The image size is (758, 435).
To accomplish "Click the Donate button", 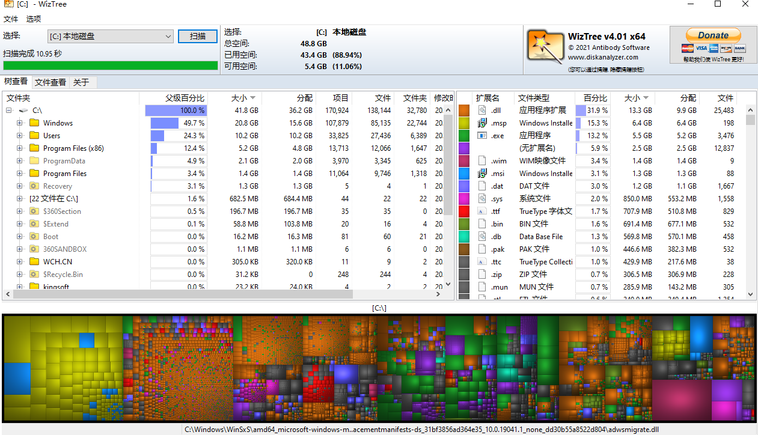I will pos(713,35).
